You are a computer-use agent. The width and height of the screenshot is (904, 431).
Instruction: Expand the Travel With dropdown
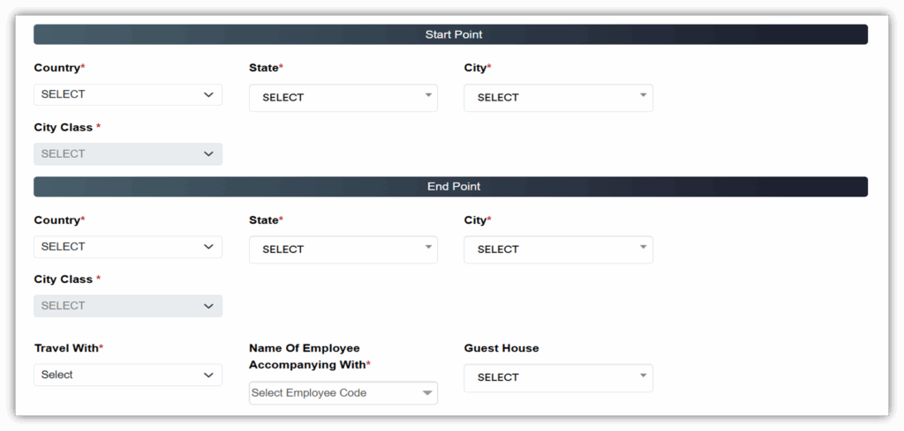point(127,375)
